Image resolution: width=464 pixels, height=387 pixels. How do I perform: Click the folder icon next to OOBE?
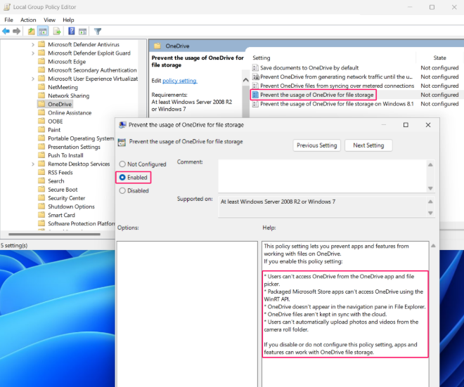click(x=41, y=121)
